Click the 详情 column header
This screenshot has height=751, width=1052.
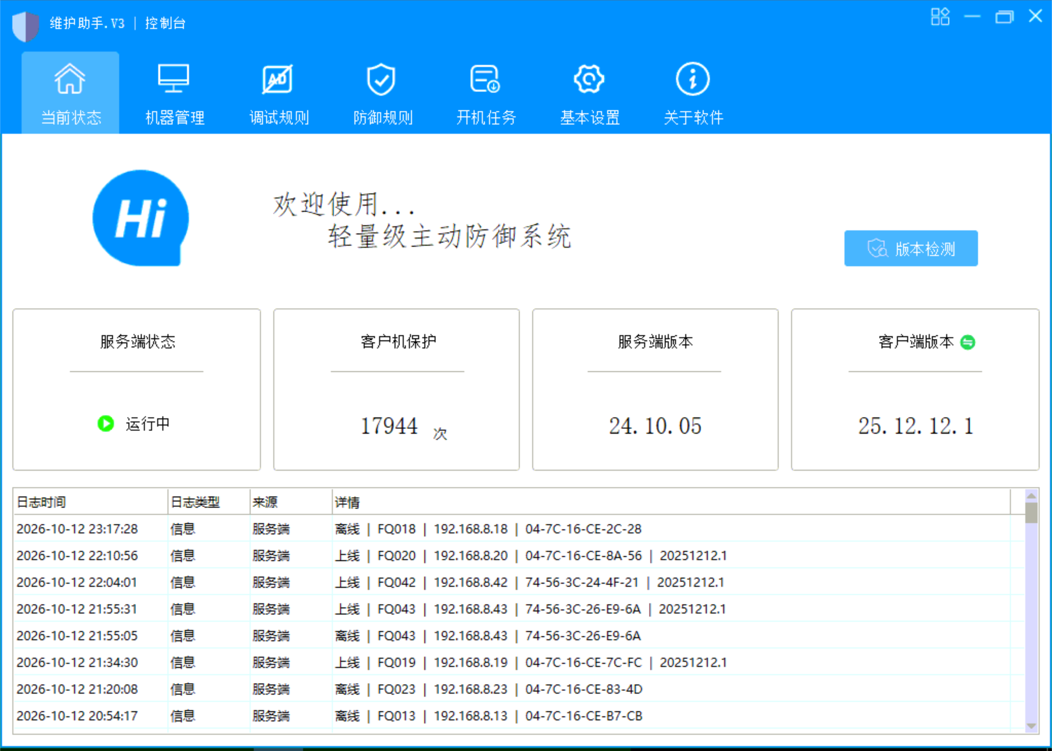pos(671,502)
